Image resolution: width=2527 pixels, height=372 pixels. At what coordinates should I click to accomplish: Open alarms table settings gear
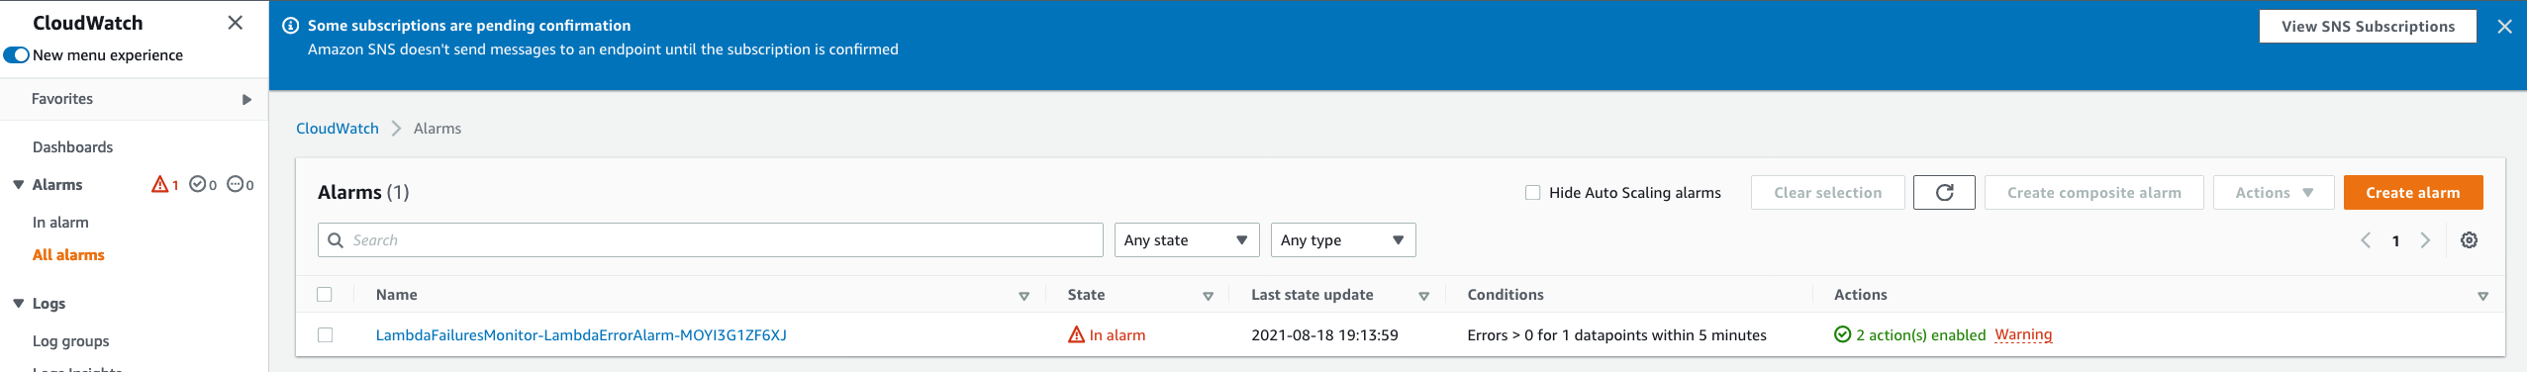pyautogui.click(x=2469, y=240)
